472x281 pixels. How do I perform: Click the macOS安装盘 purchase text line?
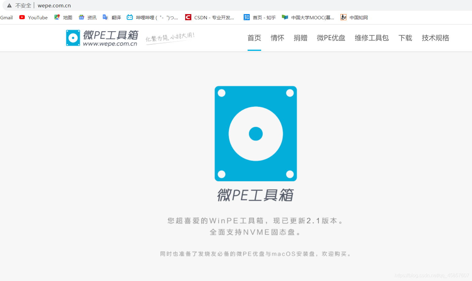(256, 254)
